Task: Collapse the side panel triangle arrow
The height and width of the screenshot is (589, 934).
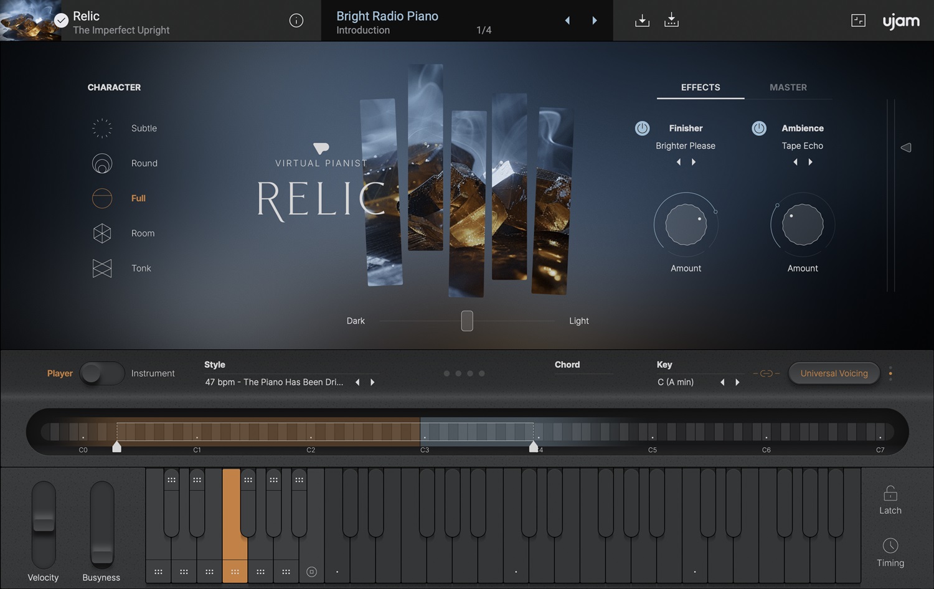Action: point(906,148)
